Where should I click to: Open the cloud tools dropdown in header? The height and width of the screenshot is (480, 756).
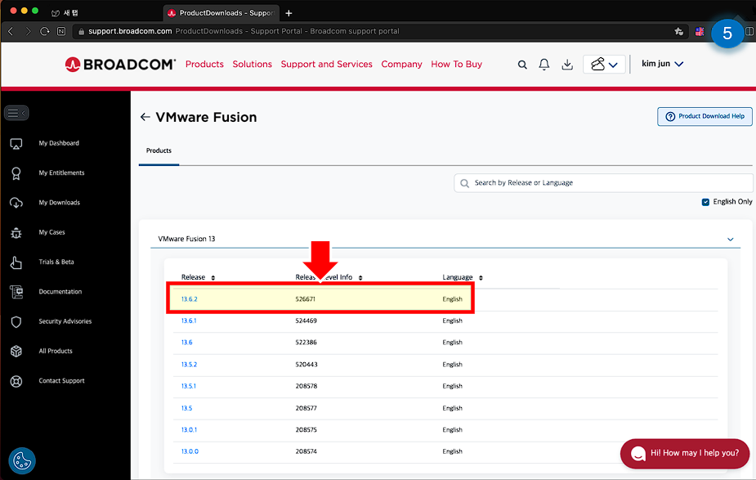point(604,64)
